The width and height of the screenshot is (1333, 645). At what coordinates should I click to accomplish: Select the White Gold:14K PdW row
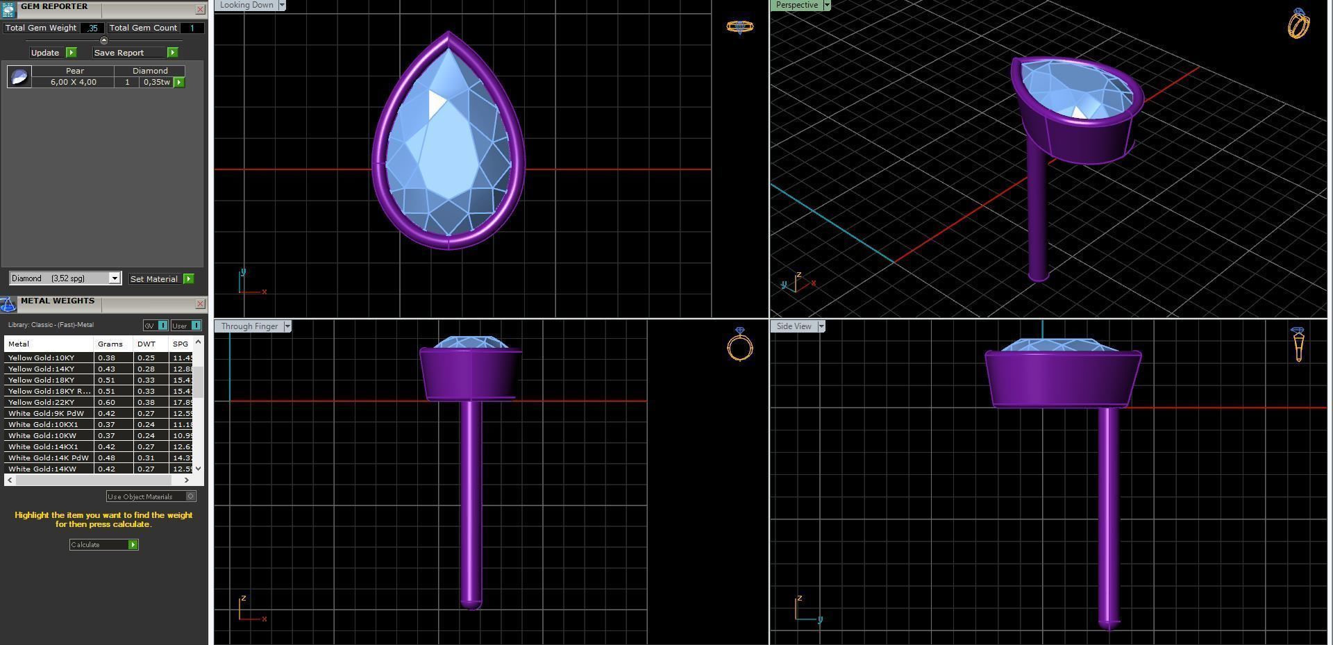point(99,458)
